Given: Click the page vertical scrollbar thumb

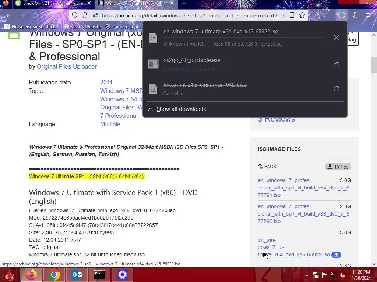Looking at the screenshot, I should pos(374,65).
